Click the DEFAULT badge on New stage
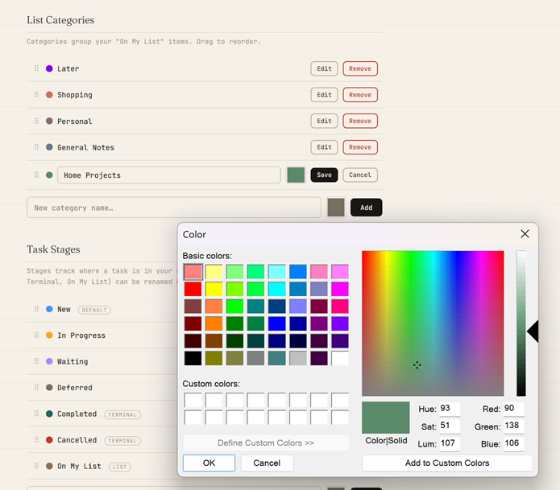560x490 pixels. click(x=94, y=310)
